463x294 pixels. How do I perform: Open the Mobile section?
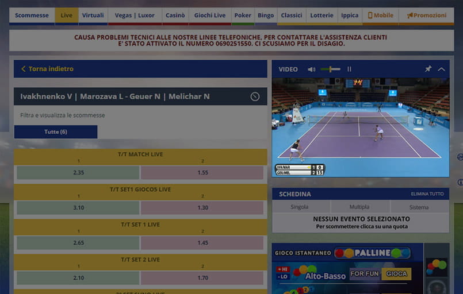pyautogui.click(x=381, y=16)
